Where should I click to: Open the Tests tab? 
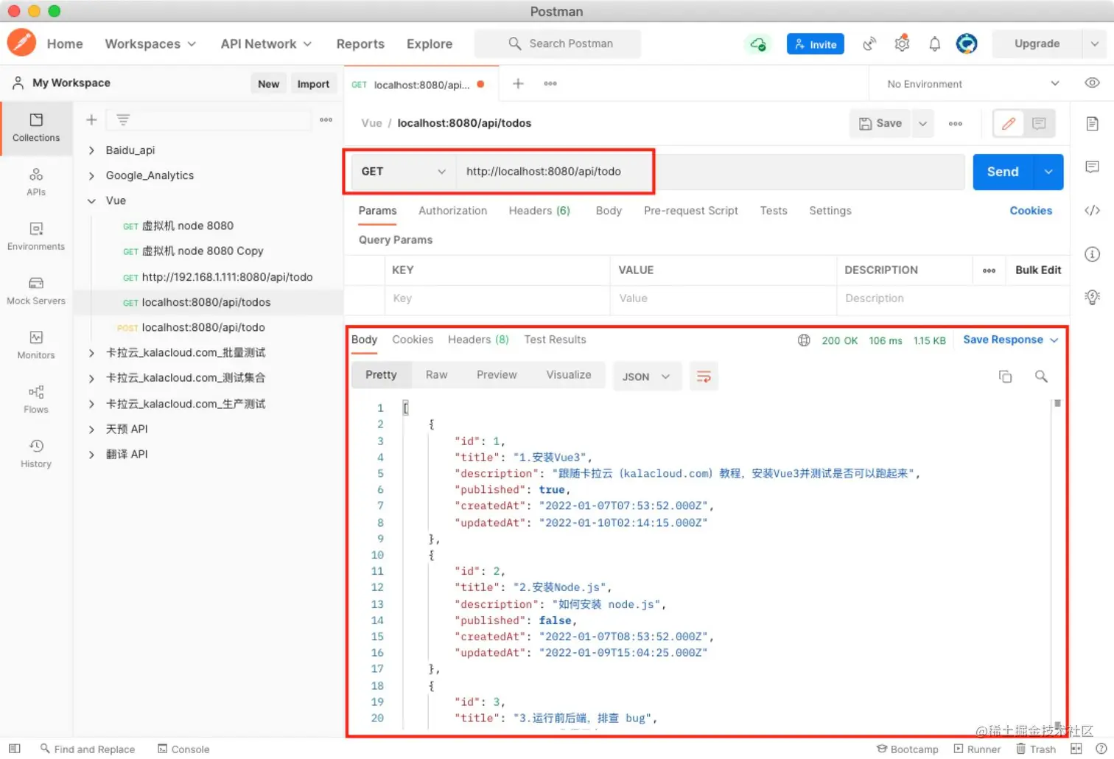774,211
